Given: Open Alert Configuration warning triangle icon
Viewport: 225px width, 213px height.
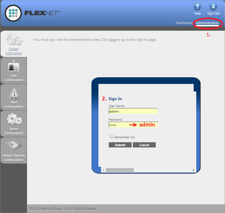Looking at the screenshot, I should coord(14,93).
